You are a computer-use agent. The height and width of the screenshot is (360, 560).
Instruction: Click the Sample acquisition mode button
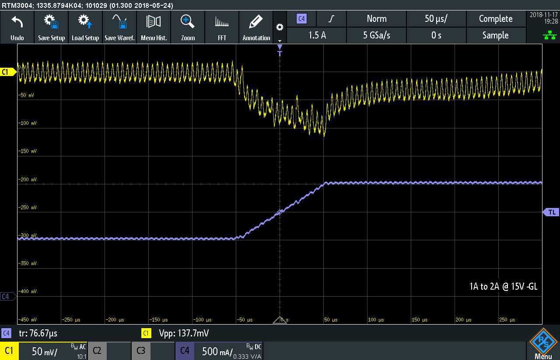click(x=495, y=35)
